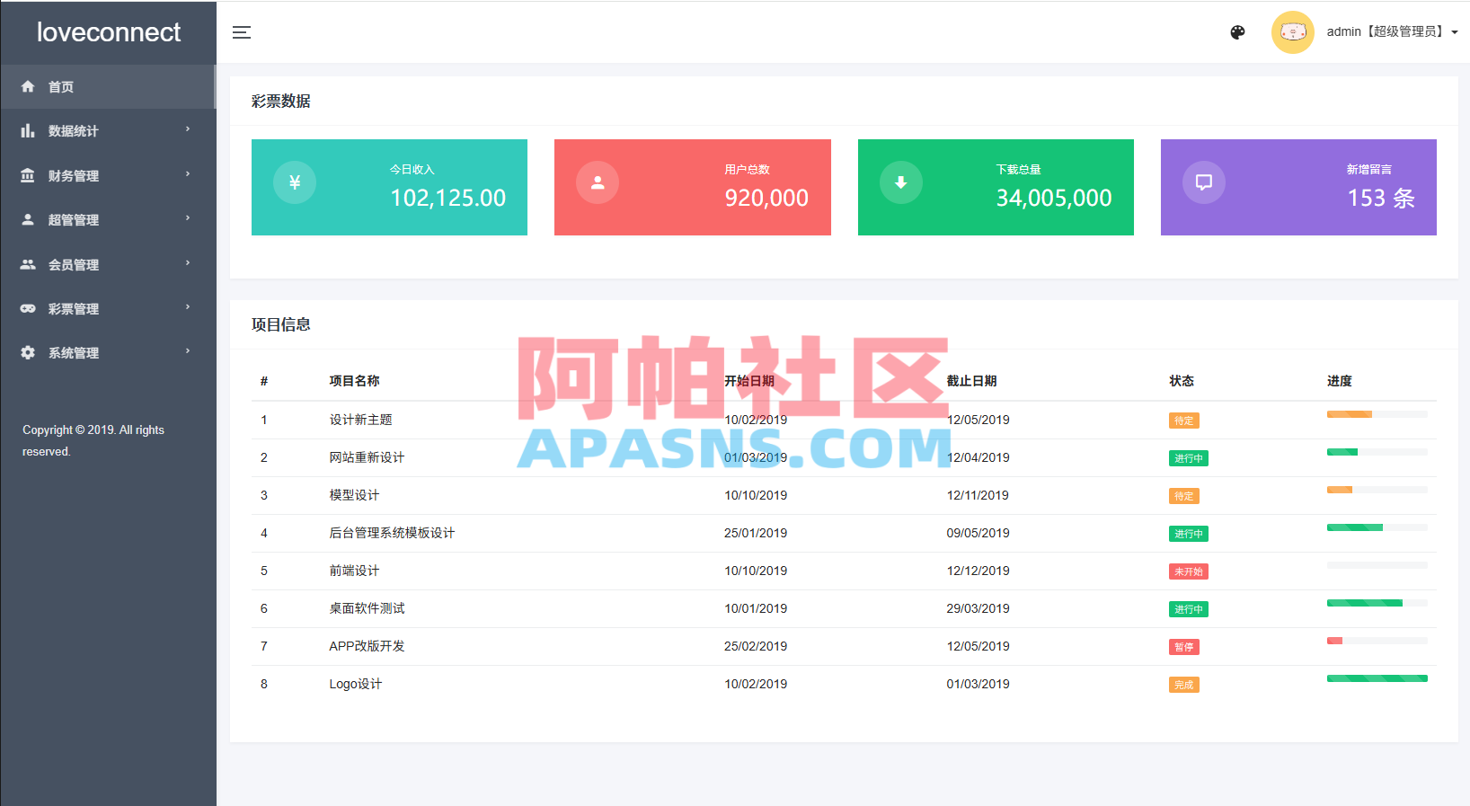The height and width of the screenshot is (806, 1470).
Task: Click the 进行中 status badge for 网站重新设计
Action: point(1189,458)
